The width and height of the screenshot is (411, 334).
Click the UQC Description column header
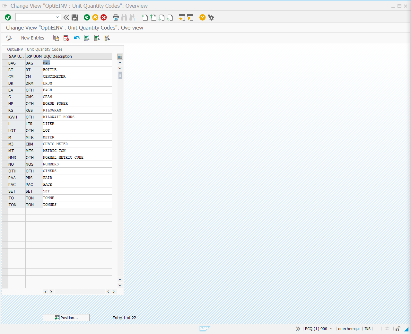(x=77, y=56)
